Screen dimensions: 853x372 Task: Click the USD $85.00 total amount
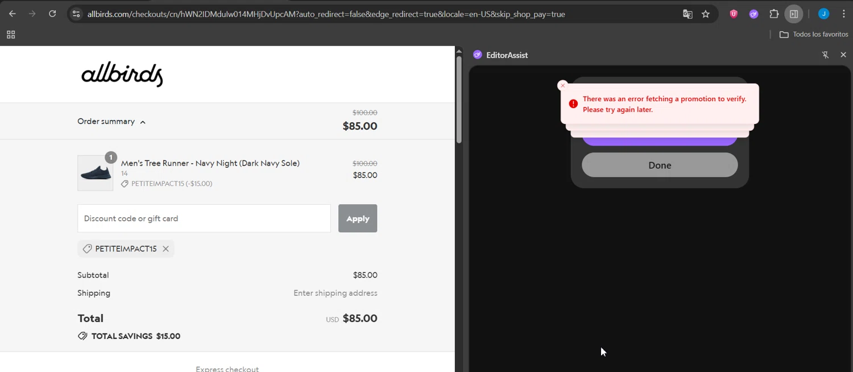click(351, 319)
